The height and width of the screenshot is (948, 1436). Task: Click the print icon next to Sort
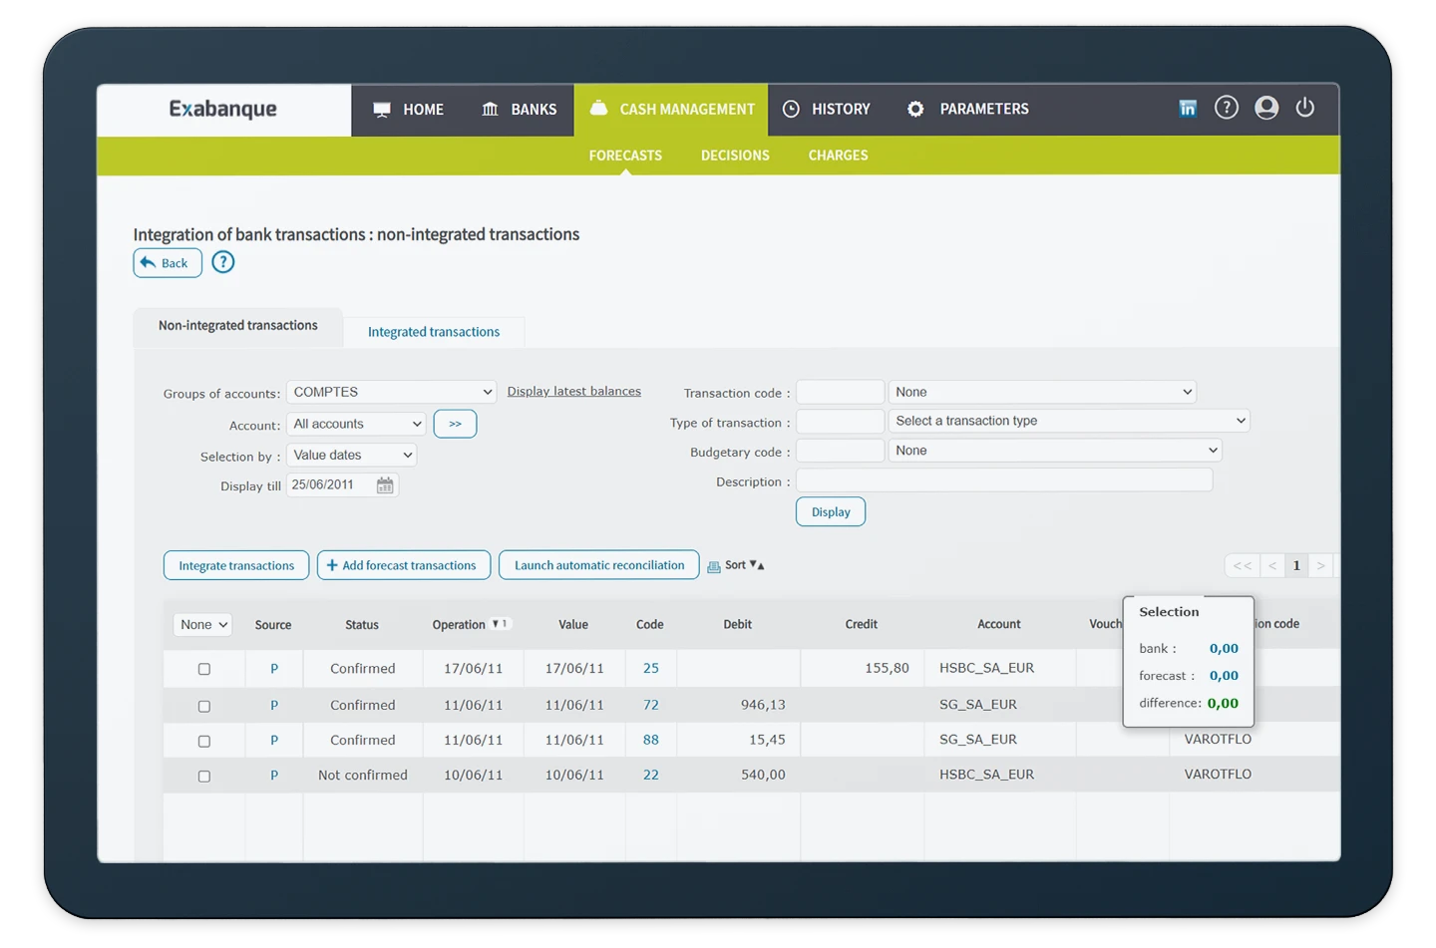click(713, 566)
